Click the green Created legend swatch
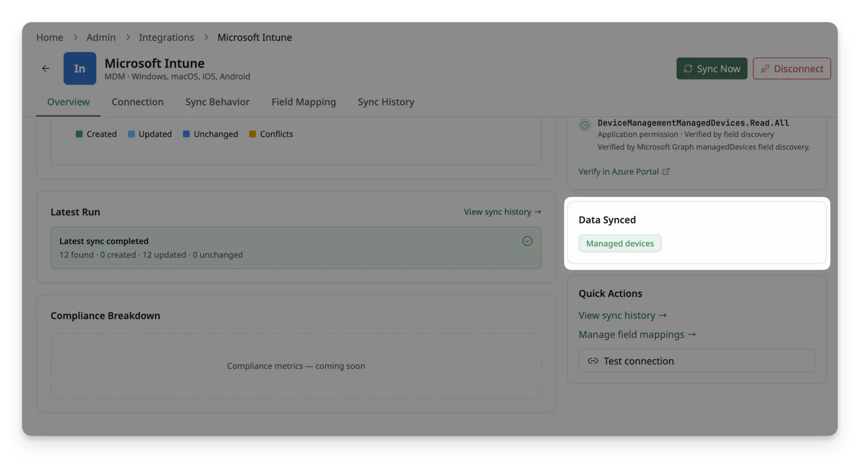The height and width of the screenshot is (458, 860). [79, 134]
